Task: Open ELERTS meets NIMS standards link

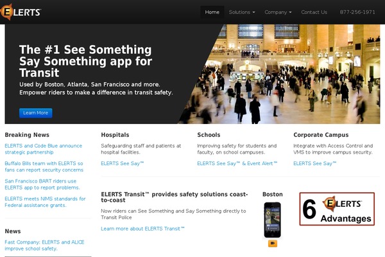Action: click(45, 202)
